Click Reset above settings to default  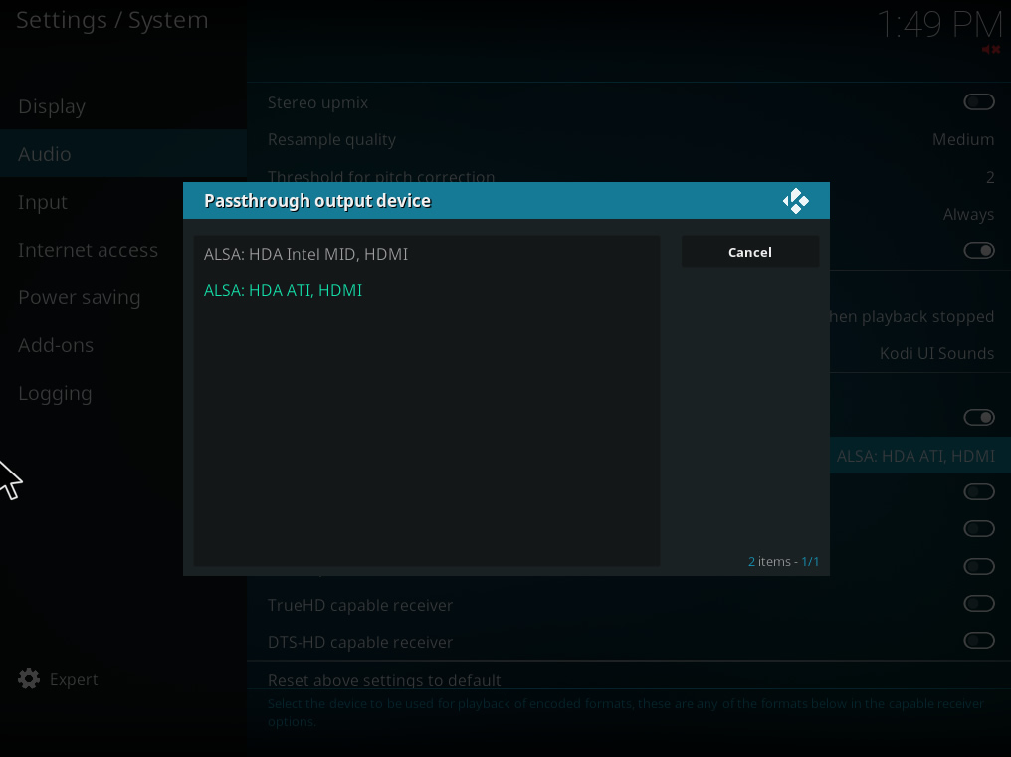coord(384,680)
